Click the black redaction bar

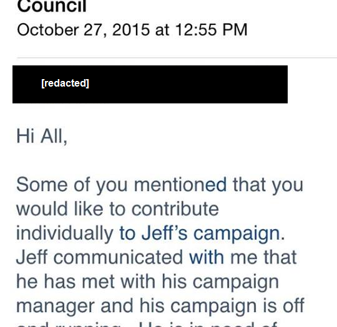click(150, 84)
